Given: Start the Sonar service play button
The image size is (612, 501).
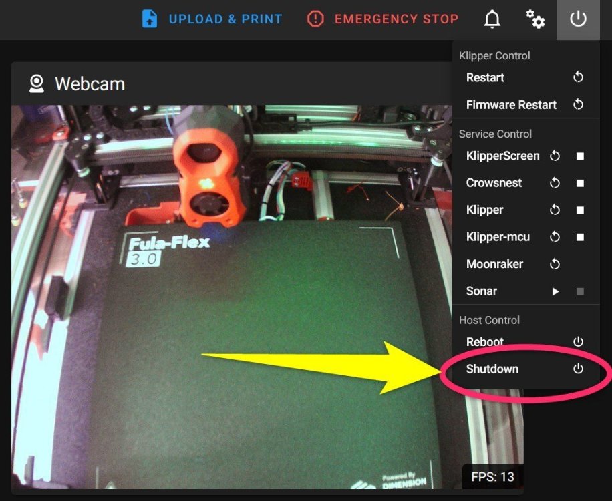Looking at the screenshot, I should [555, 291].
